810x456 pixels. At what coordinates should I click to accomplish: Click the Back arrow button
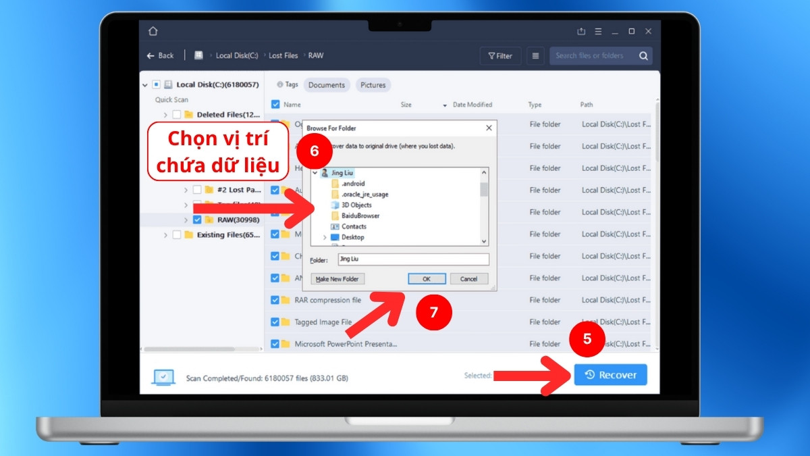160,55
